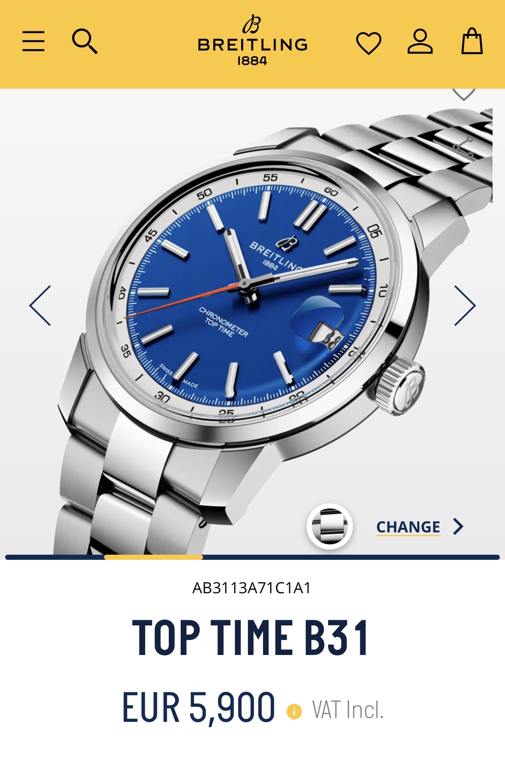Share the watch via the share icon
This screenshot has width=505, height=760.
click(x=464, y=147)
